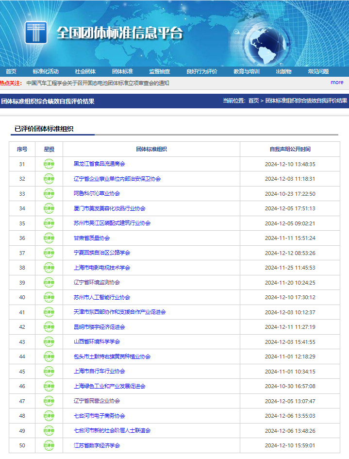Click the 已评价 badge for row 50
The image size is (349, 459).
pyautogui.click(x=49, y=445)
